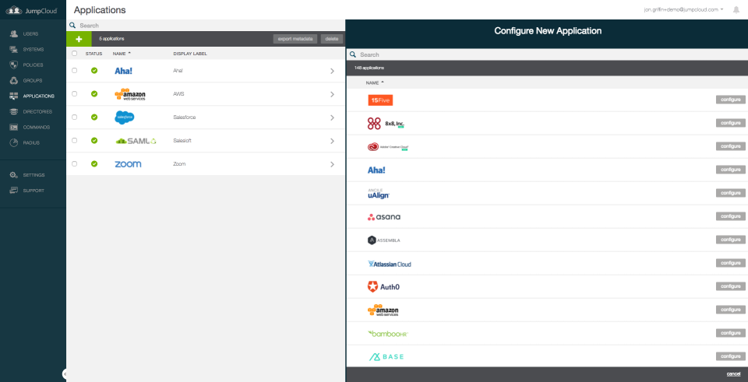Click the Zoom logo
This screenshot has width=748, height=382.
128,164
